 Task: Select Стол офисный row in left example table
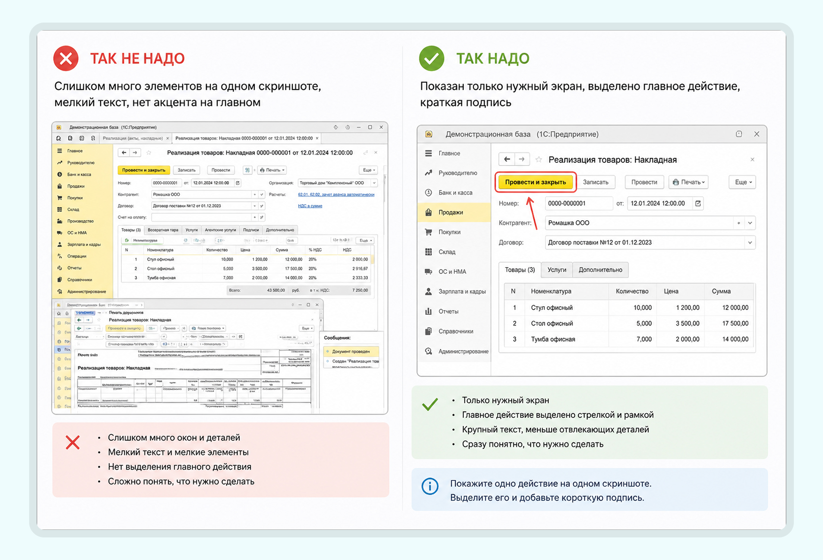pos(246,269)
